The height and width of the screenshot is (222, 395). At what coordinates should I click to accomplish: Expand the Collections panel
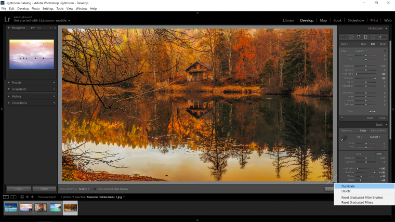(8, 103)
